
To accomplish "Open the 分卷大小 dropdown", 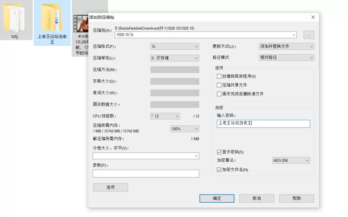I will [x=146, y=156].
